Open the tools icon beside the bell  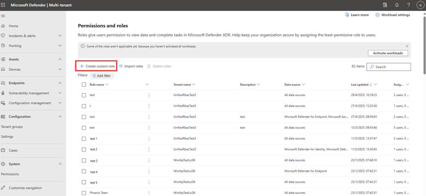pyautogui.click(x=385, y=5)
